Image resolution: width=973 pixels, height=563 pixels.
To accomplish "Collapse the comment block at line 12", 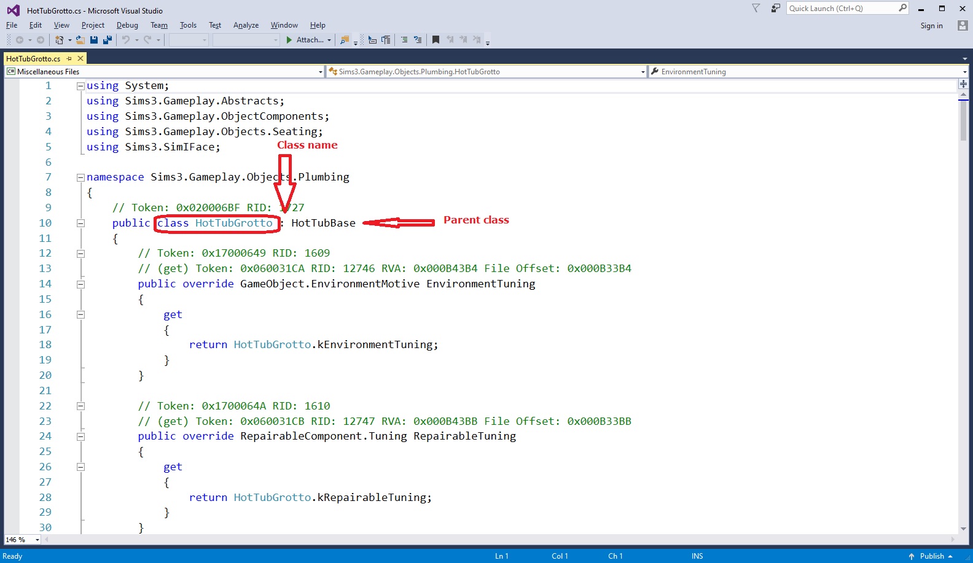I will pyautogui.click(x=80, y=254).
